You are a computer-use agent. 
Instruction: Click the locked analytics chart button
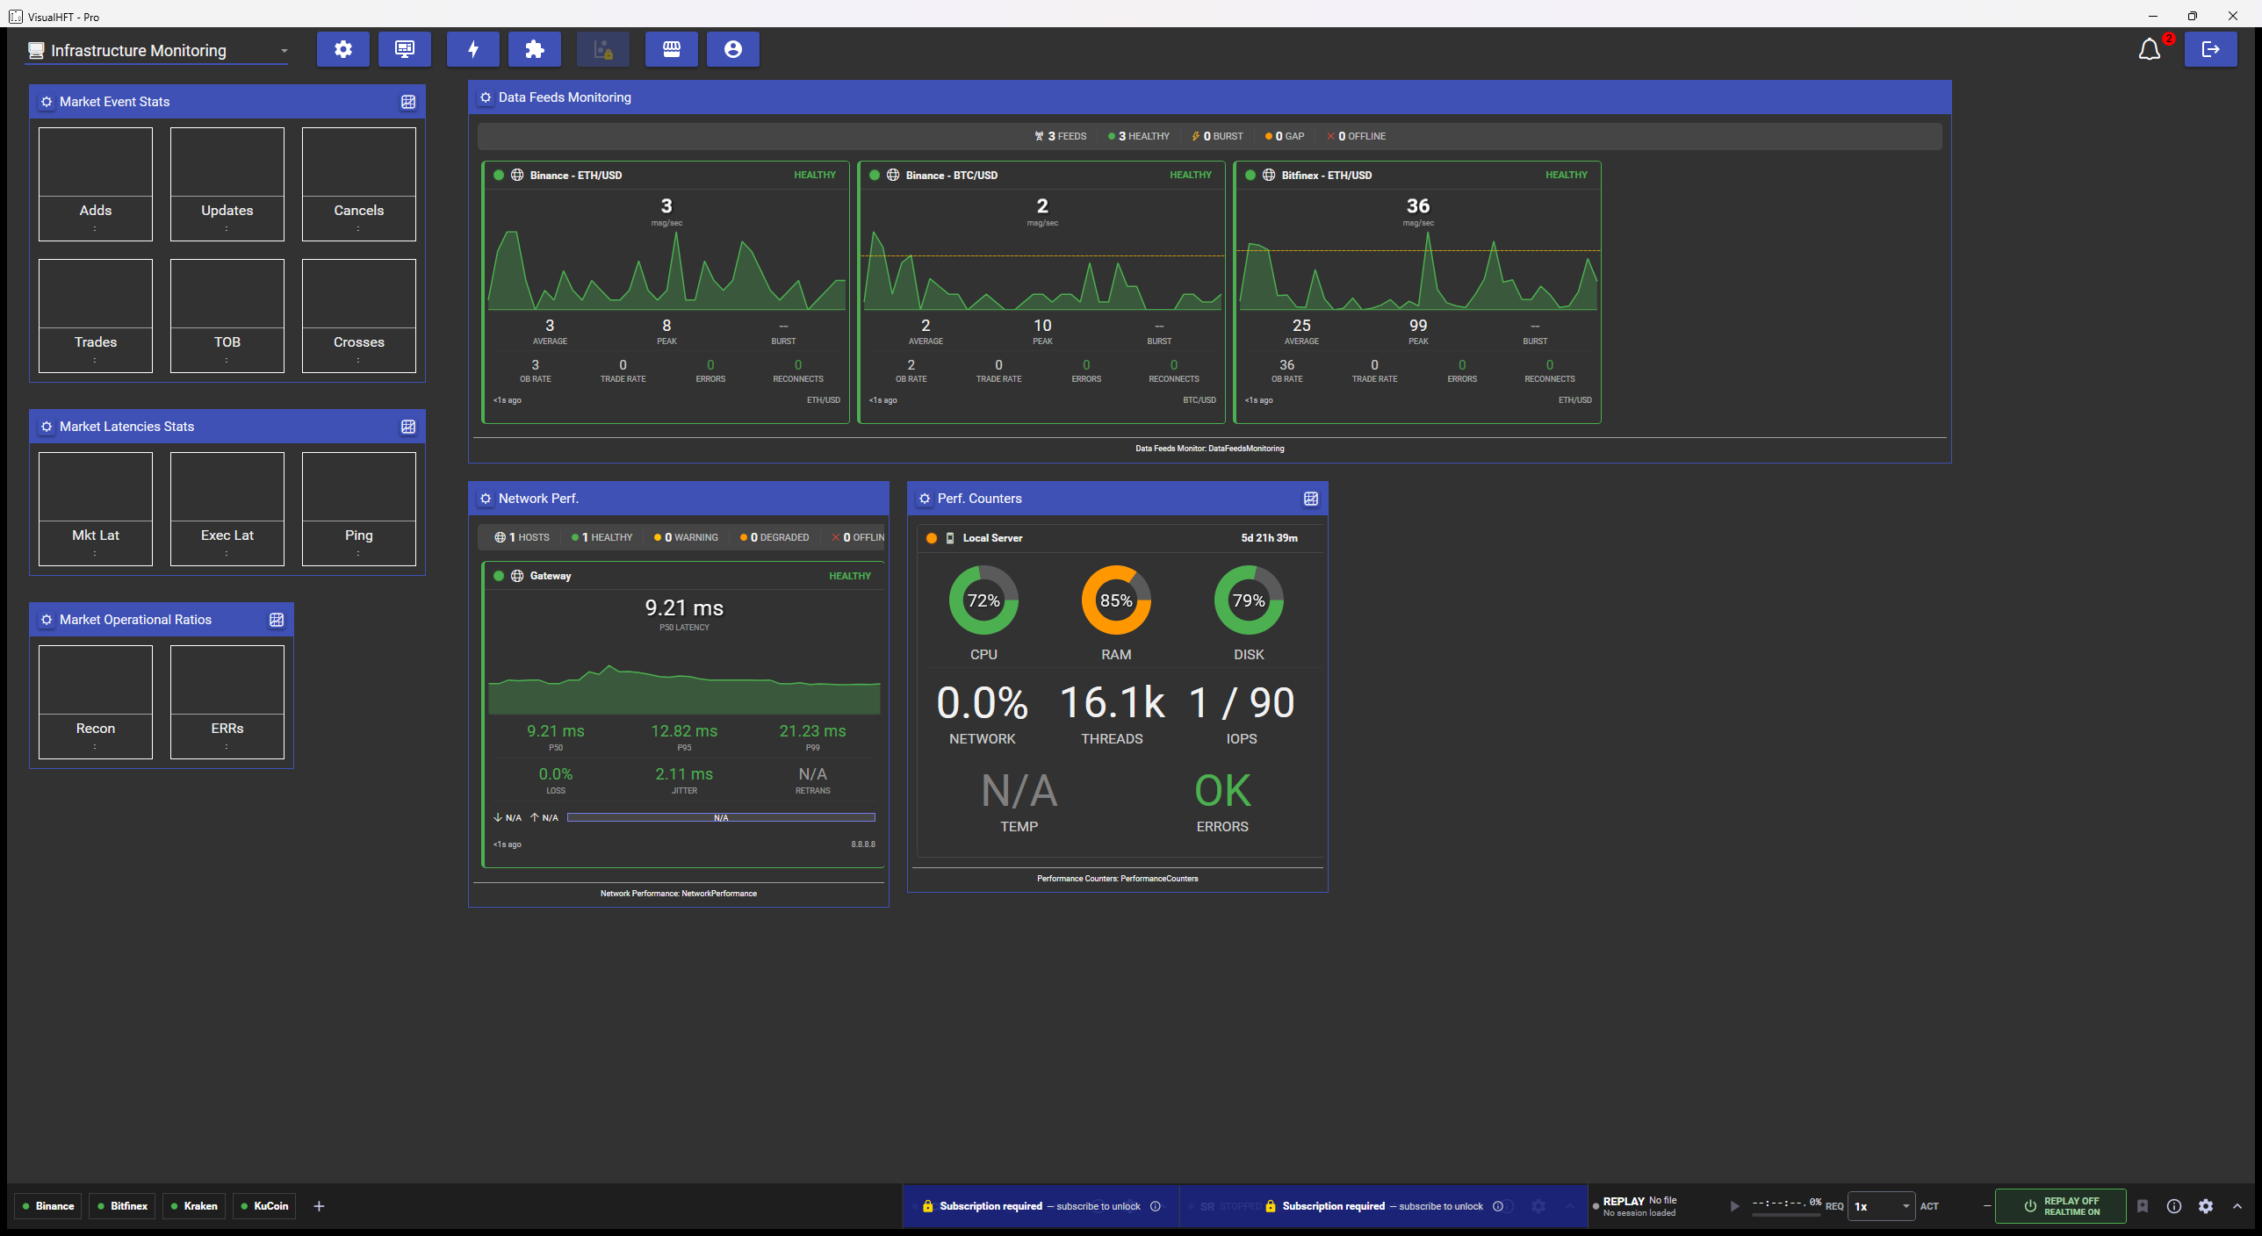coord(603,49)
